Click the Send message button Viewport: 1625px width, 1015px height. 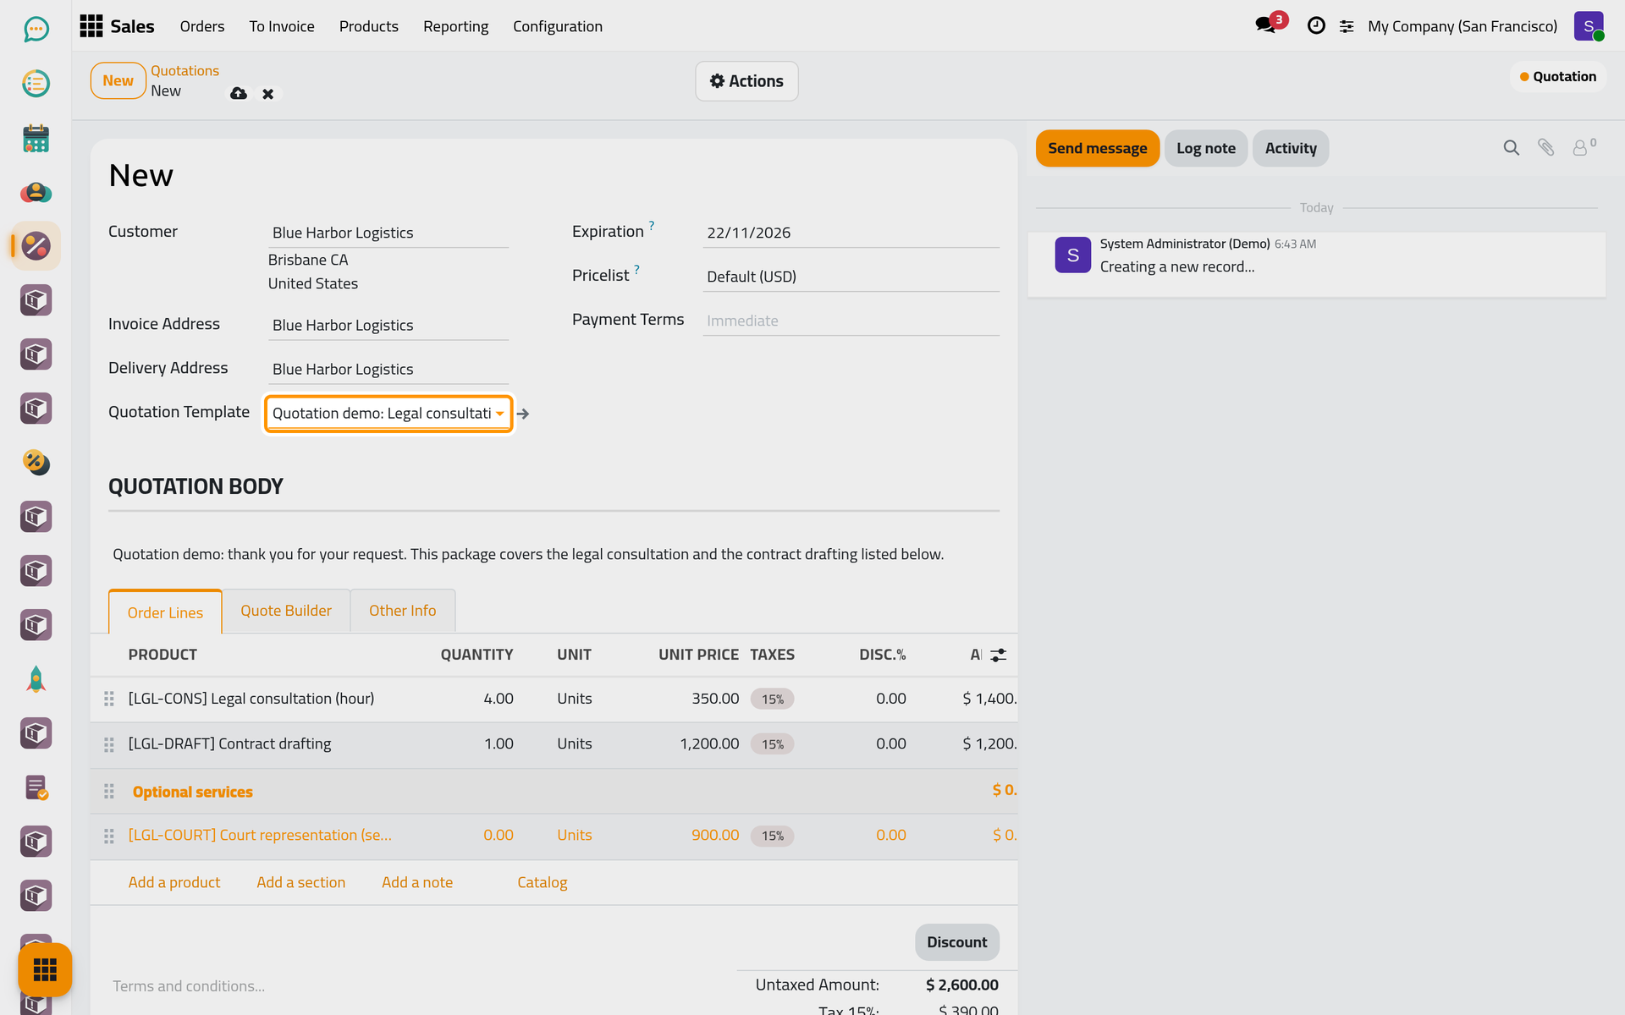(1097, 148)
